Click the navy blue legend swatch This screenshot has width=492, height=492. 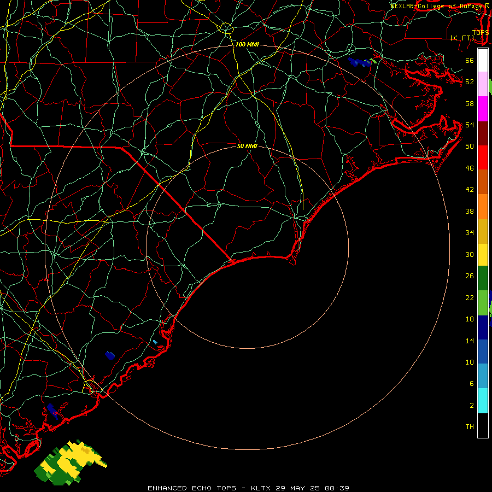coord(483,327)
